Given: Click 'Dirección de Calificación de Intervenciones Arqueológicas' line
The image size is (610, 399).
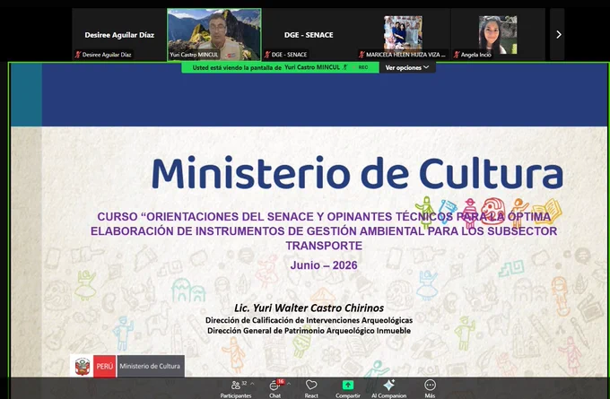Looking at the screenshot, I should pos(309,320).
